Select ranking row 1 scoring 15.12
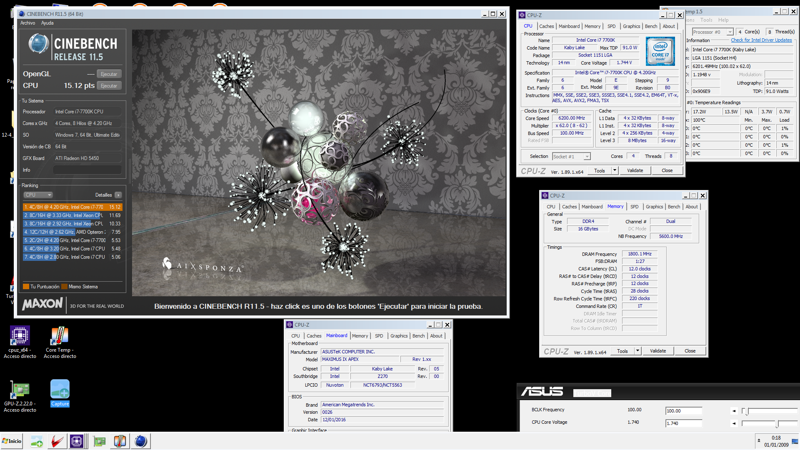The height and width of the screenshot is (450, 800). coord(72,207)
